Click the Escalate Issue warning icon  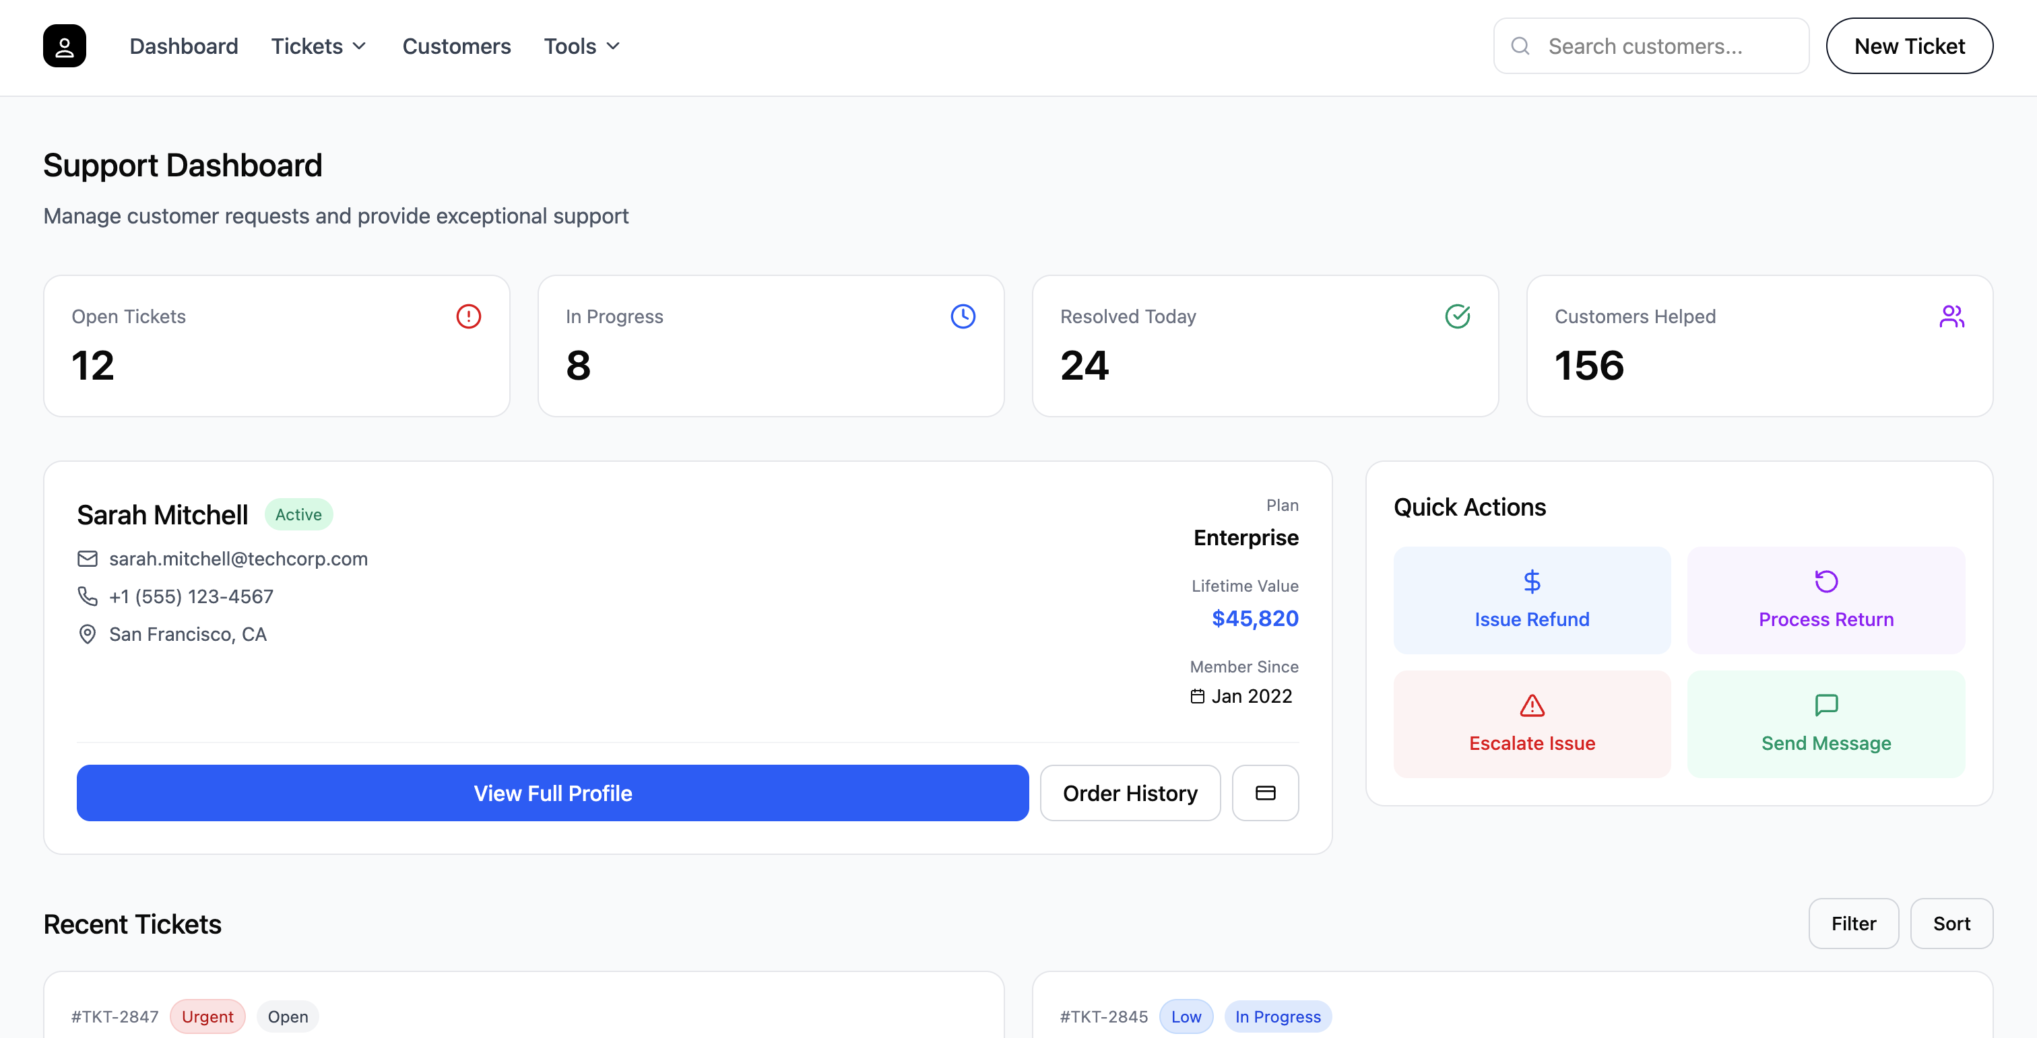click(1532, 705)
